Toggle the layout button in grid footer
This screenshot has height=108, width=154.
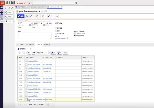(50, 105)
